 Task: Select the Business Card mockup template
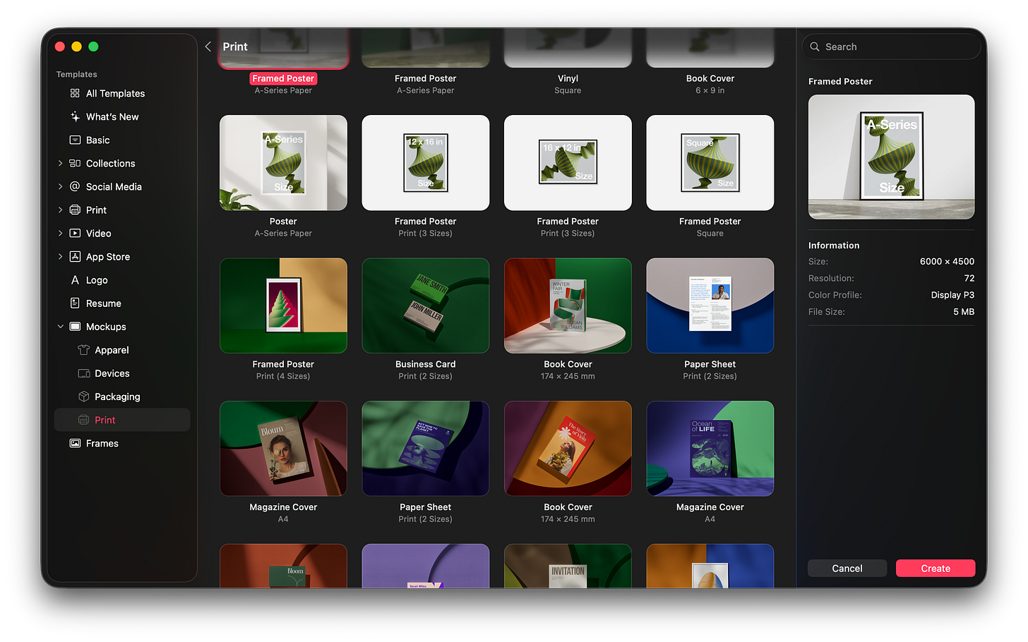426,305
